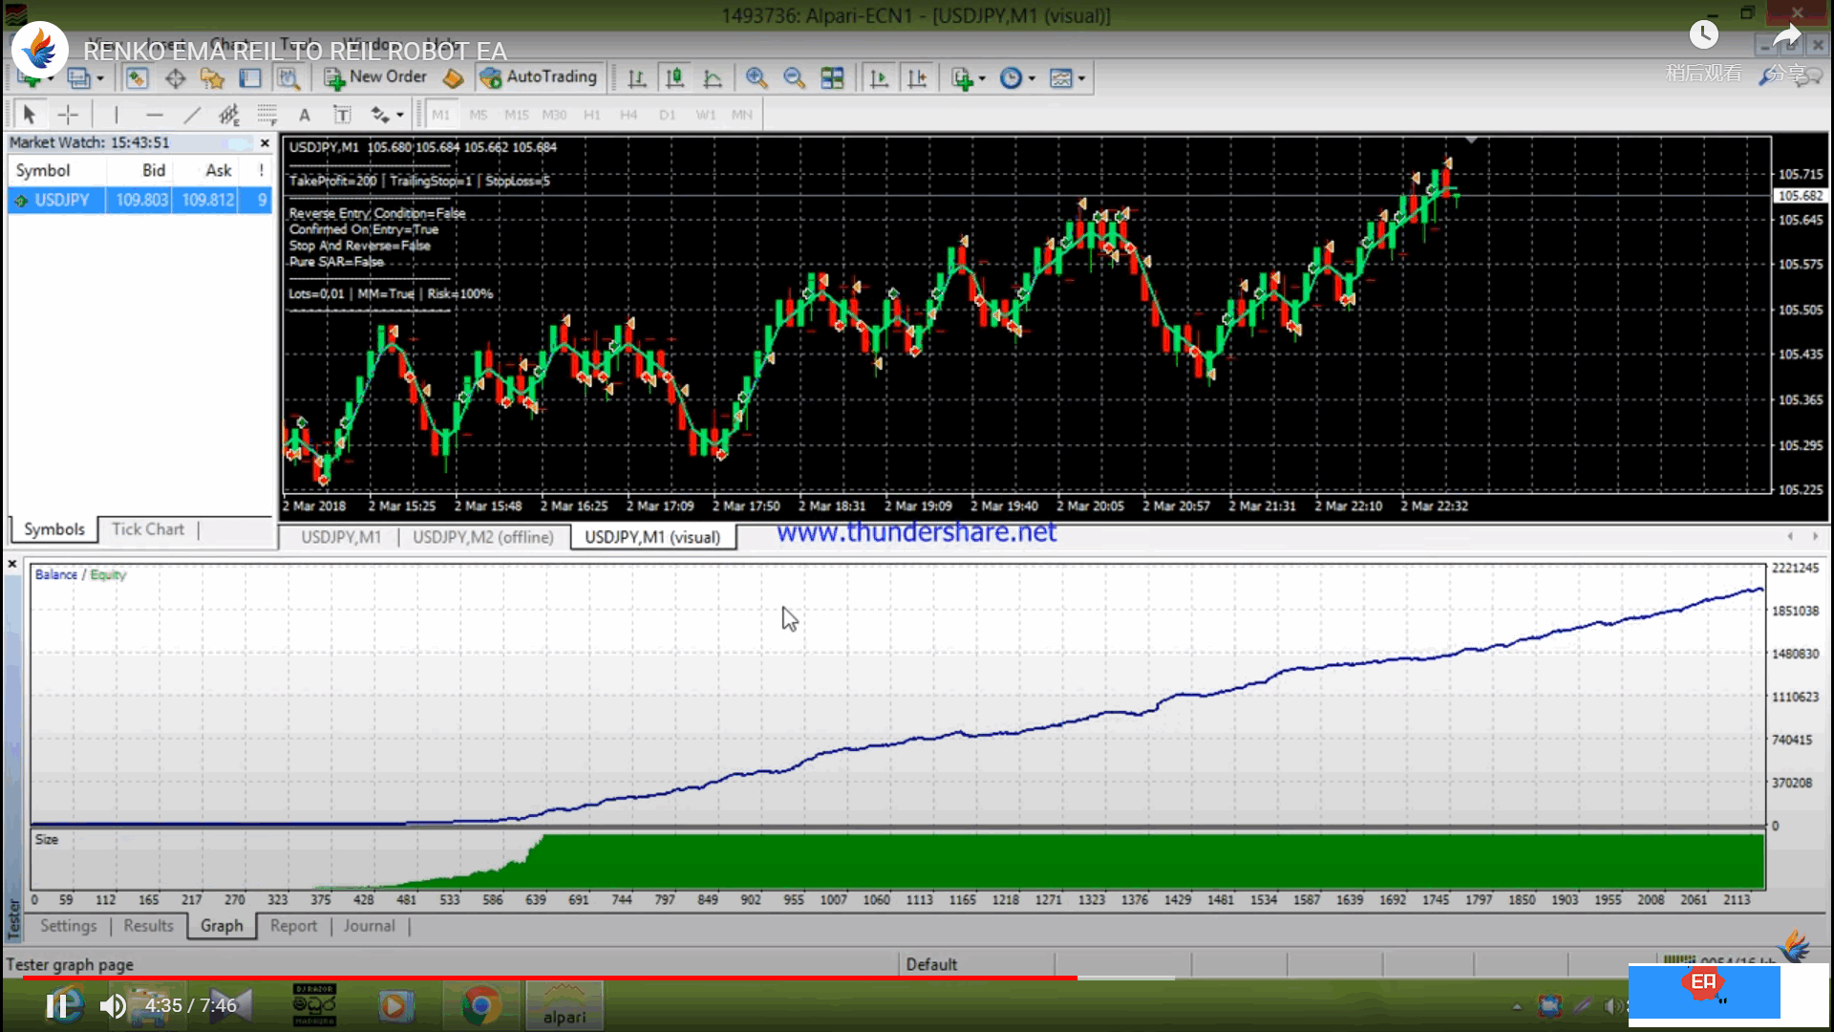Zoom out the chart
The height and width of the screenshot is (1032, 1834).
[793, 78]
